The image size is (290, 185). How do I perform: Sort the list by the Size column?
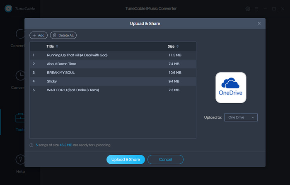tap(178, 46)
